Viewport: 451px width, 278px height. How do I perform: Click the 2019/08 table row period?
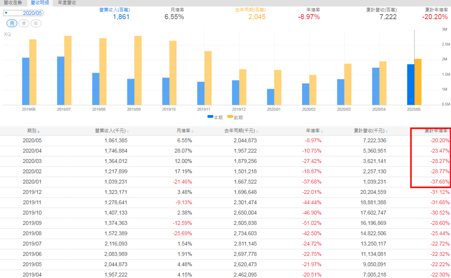(x=32, y=234)
